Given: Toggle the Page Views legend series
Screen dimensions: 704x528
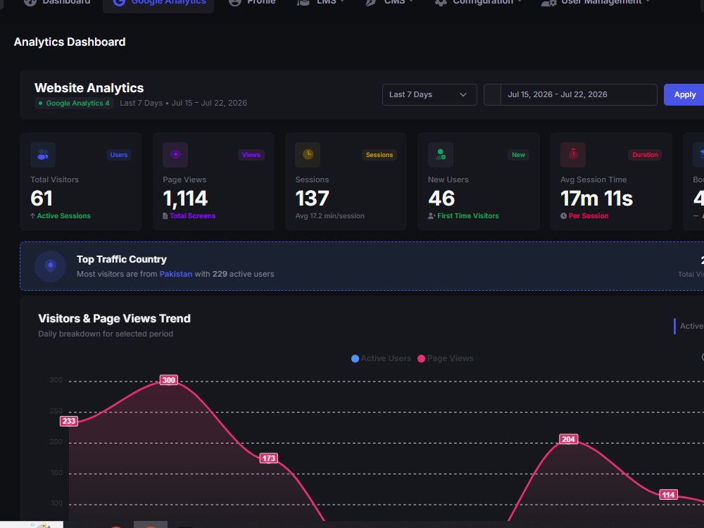Looking at the screenshot, I should [x=446, y=358].
